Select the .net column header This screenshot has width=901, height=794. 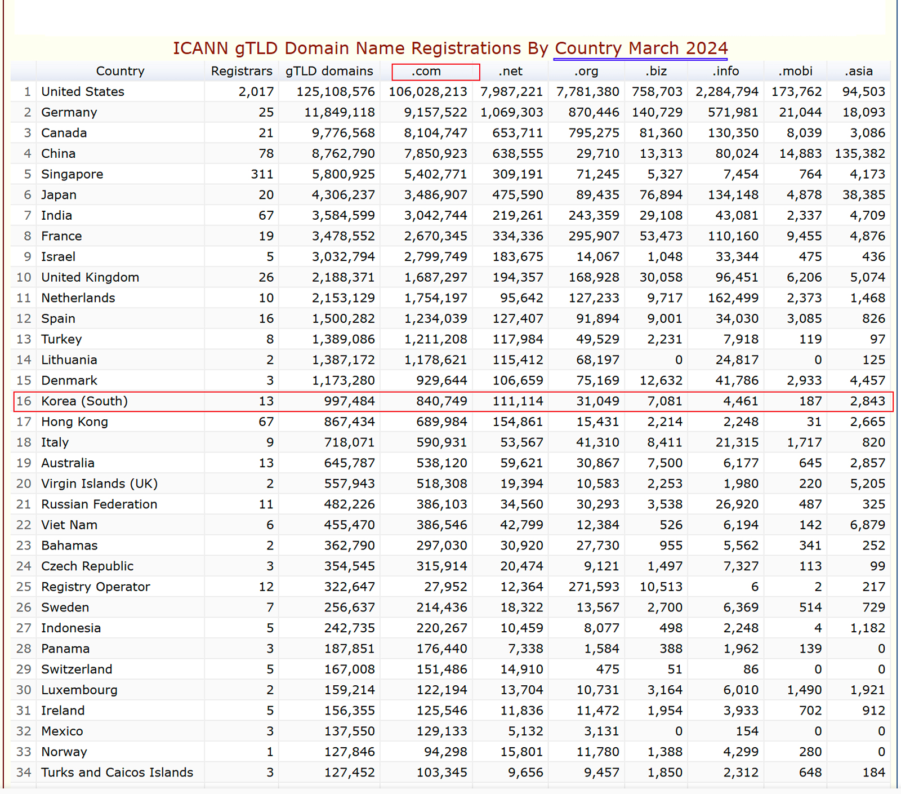coord(511,71)
